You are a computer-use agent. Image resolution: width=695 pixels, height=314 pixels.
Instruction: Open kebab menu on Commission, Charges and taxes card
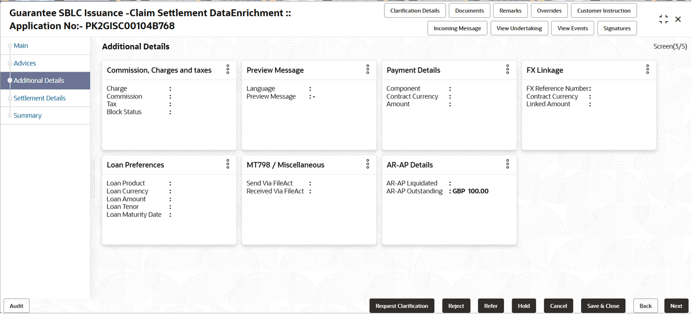point(228,69)
